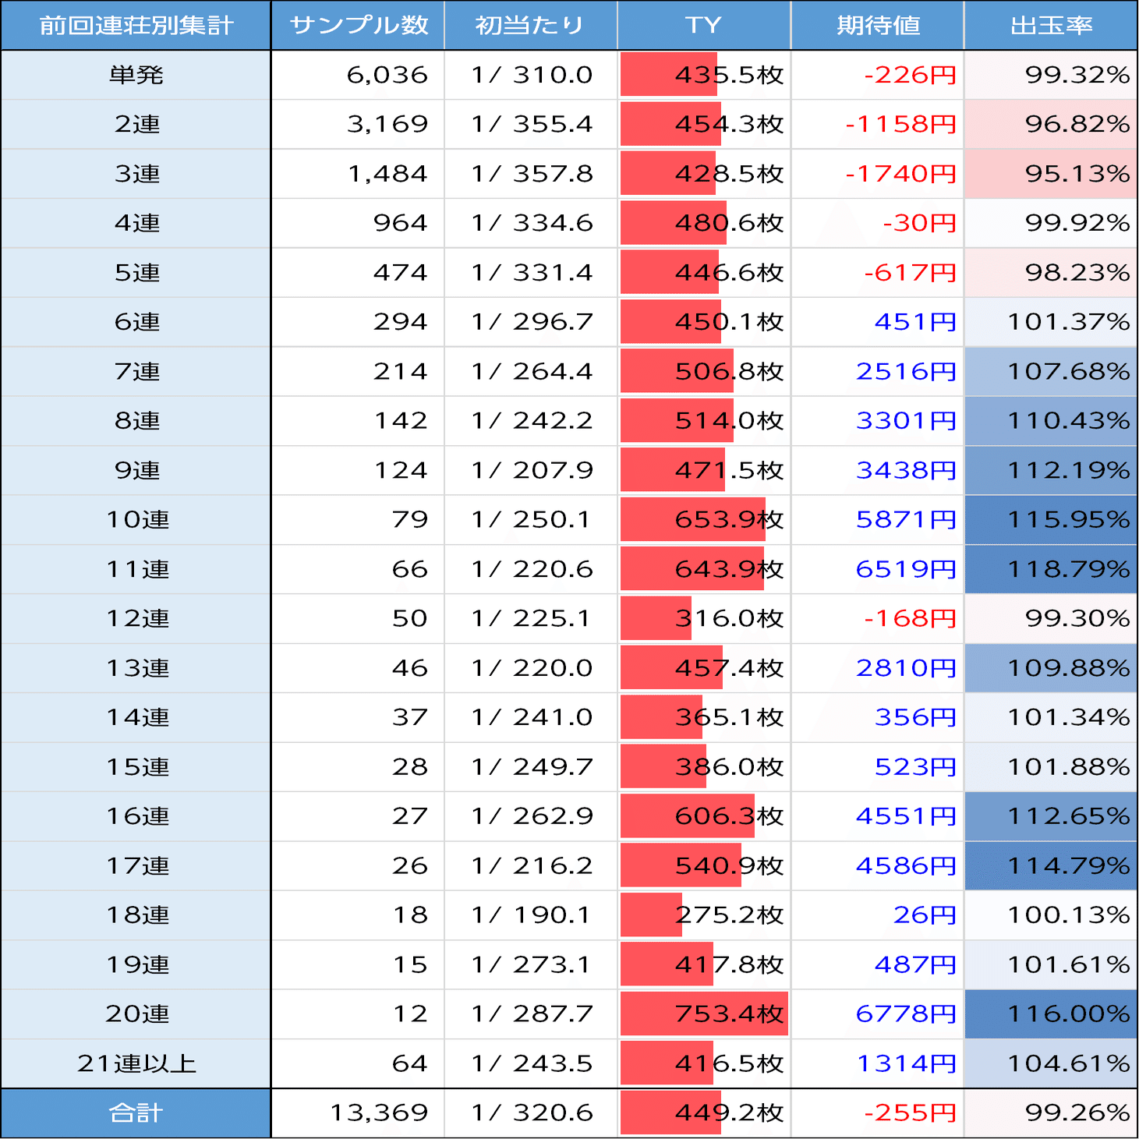Select the 単発 row label

136,75
